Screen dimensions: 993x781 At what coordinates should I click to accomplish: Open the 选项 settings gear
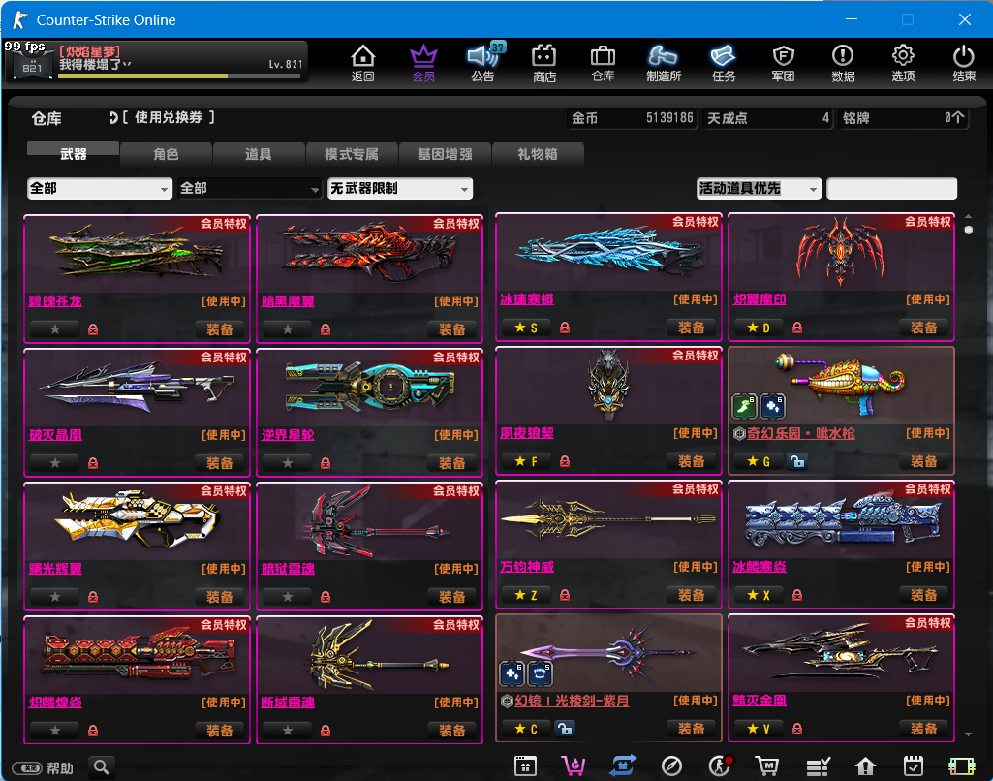point(903,62)
